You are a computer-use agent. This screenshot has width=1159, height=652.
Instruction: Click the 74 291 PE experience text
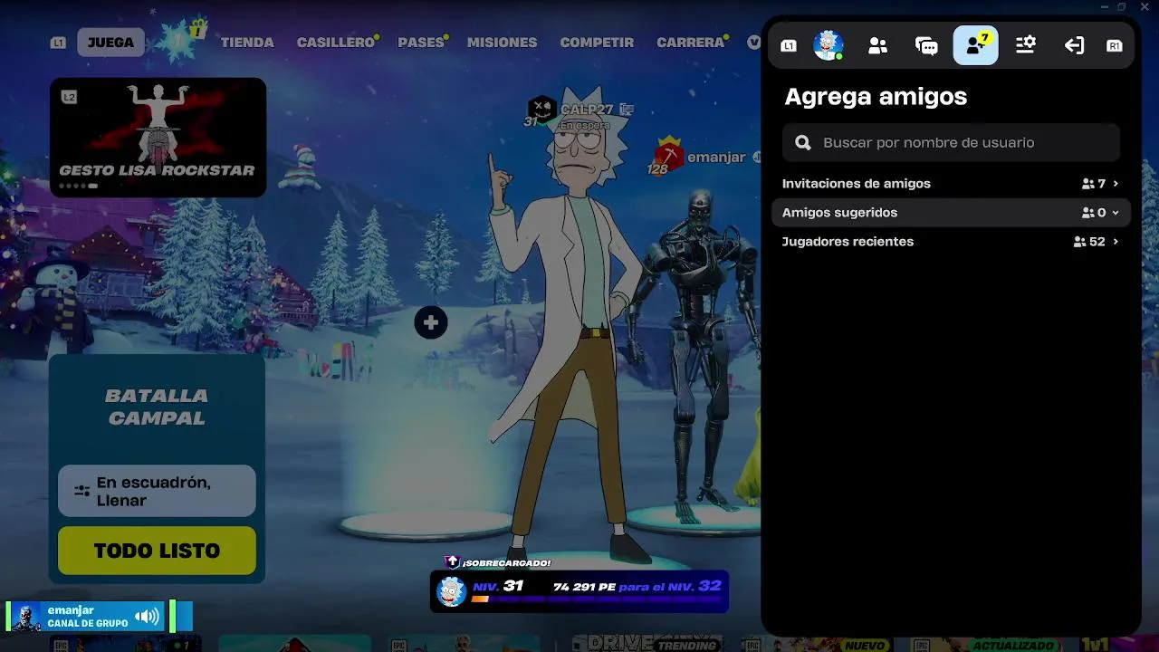pos(584,587)
